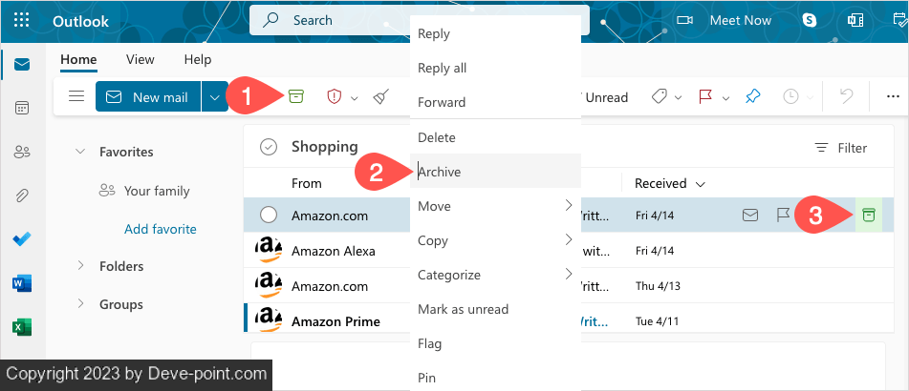The width and height of the screenshot is (909, 391).
Task: Open the app launcher grid
Action: click(22, 20)
